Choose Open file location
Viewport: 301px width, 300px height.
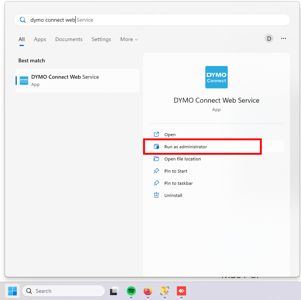tap(182, 159)
